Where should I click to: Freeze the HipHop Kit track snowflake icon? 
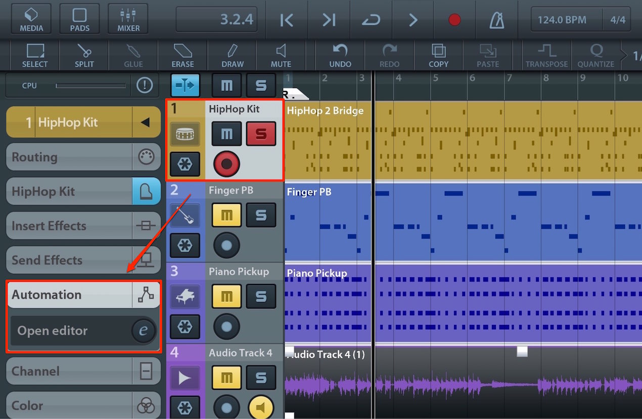click(x=185, y=164)
